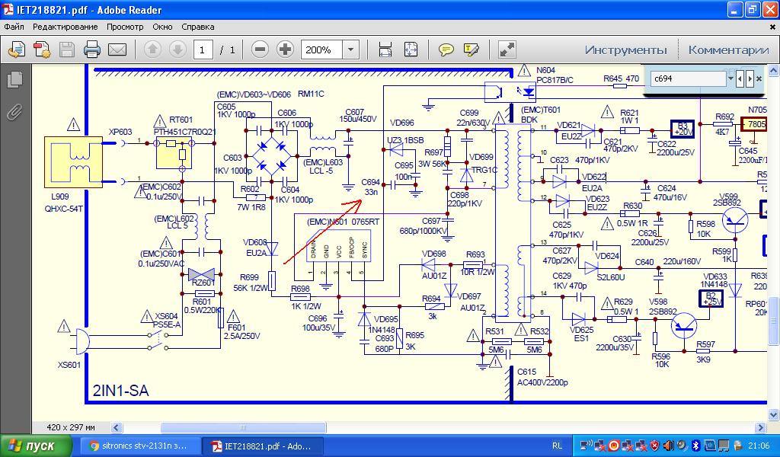Screen dimensions: 780x457
Task: Open the attachments paperclip panel
Action: click(x=14, y=113)
